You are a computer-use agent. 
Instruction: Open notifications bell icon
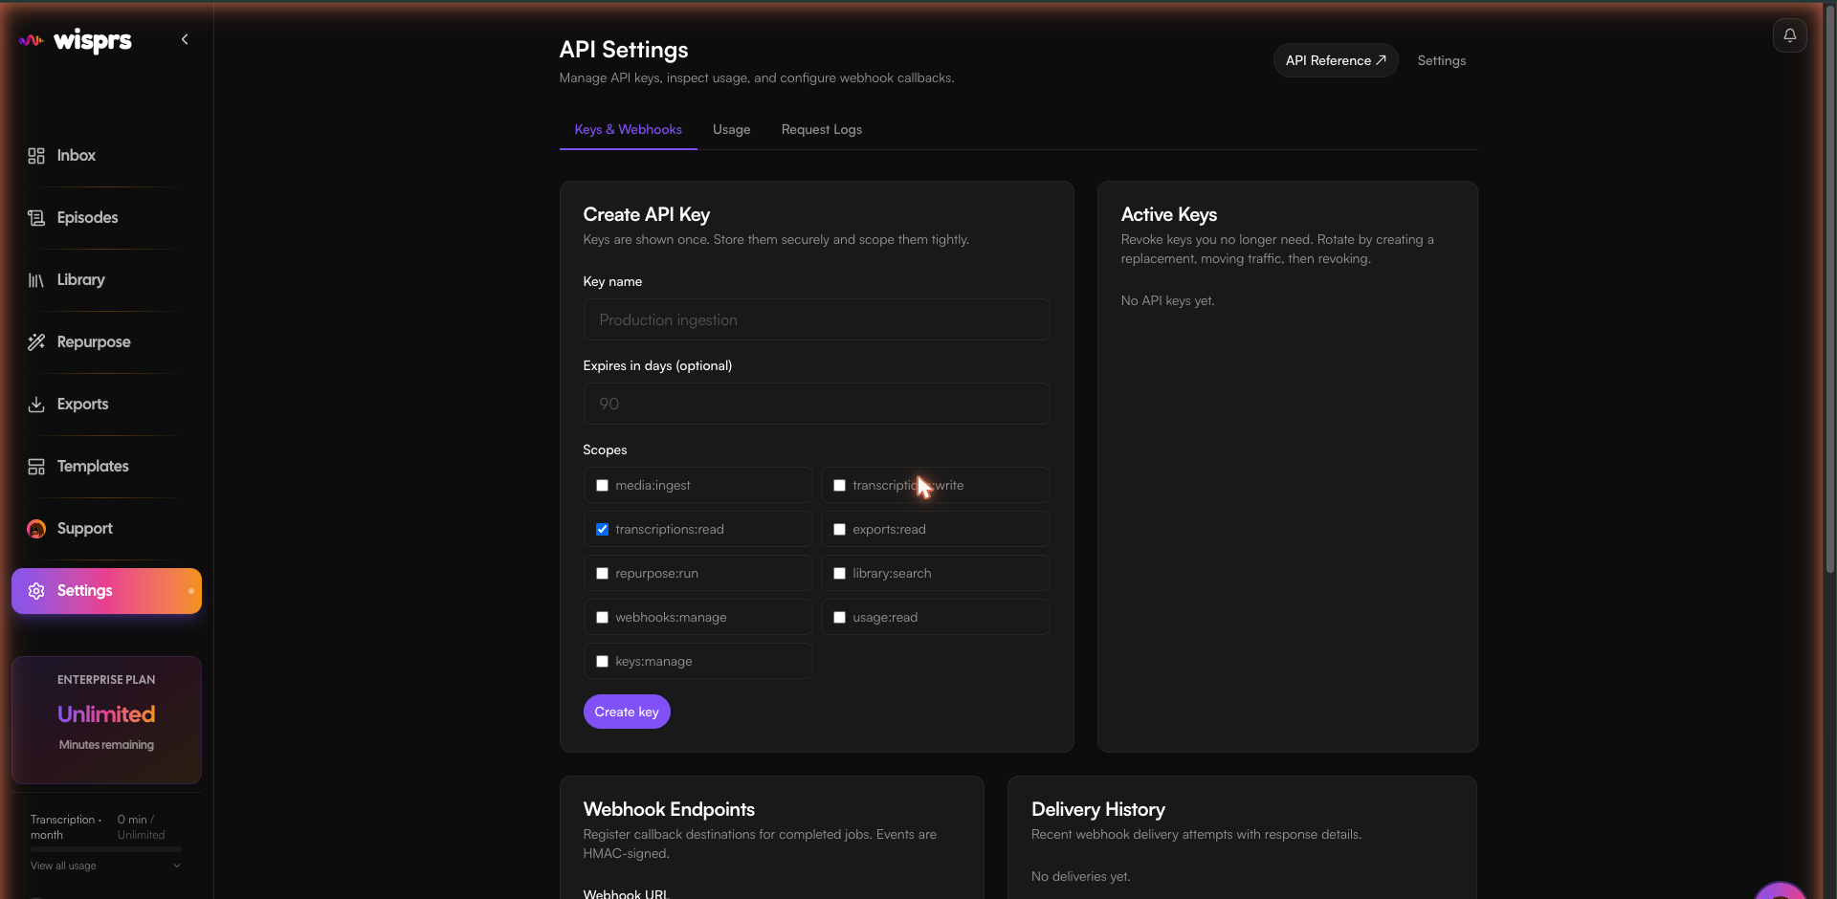tap(1789, 35)
